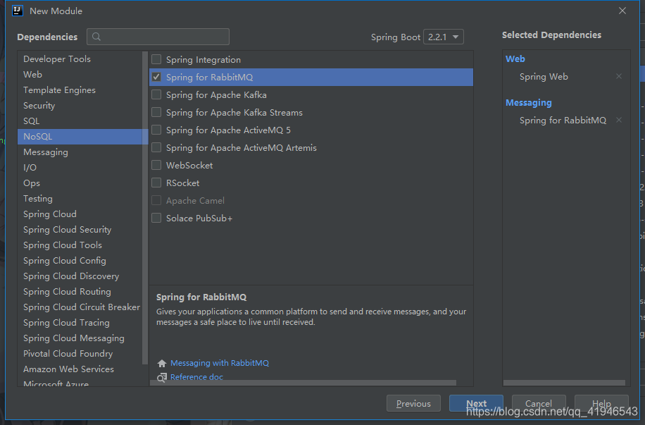Click the Help button
Screen dimensions: 645x425
click(x=601, y=404)
